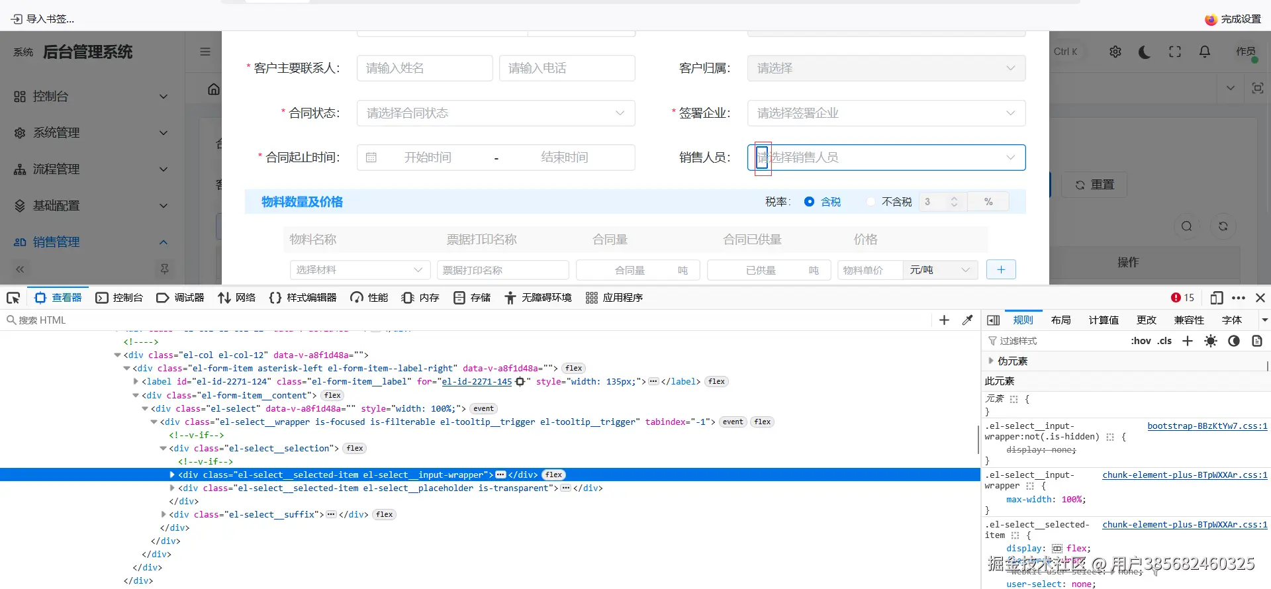Add new CSS rule with plus icon
Screen dimensions: 1271x589
click(1188, 341)
